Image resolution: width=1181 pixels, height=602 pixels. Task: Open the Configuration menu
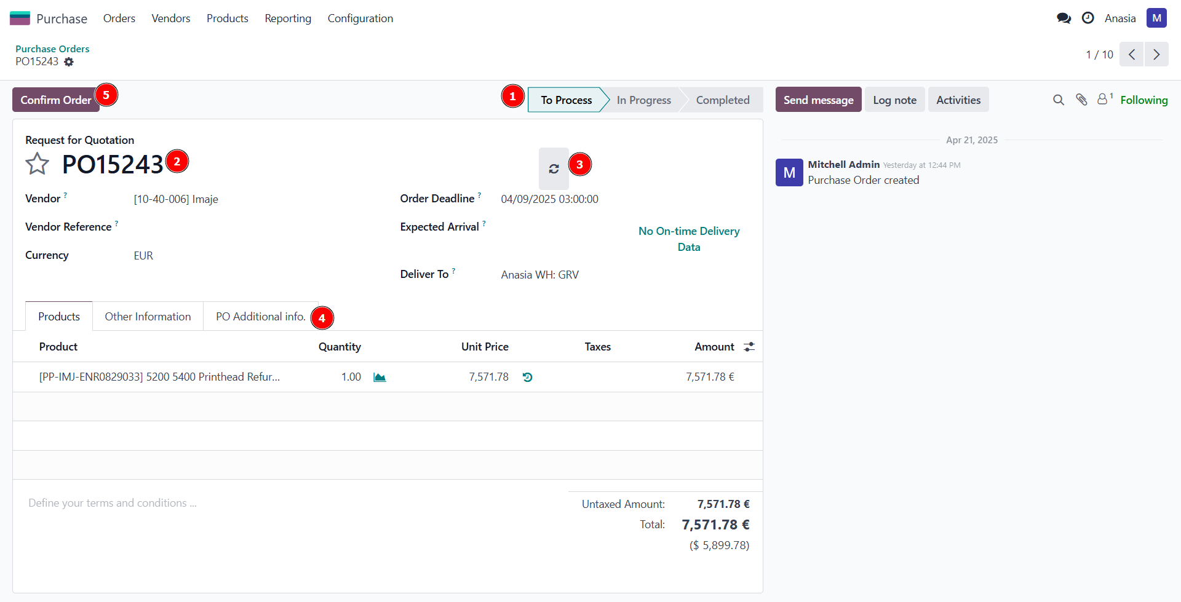tap(360, 18)
